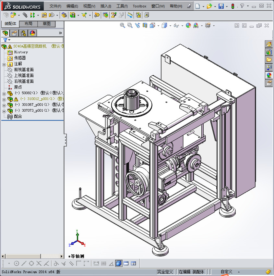Click the Appearances color wheel in task pane

(269, 75)
